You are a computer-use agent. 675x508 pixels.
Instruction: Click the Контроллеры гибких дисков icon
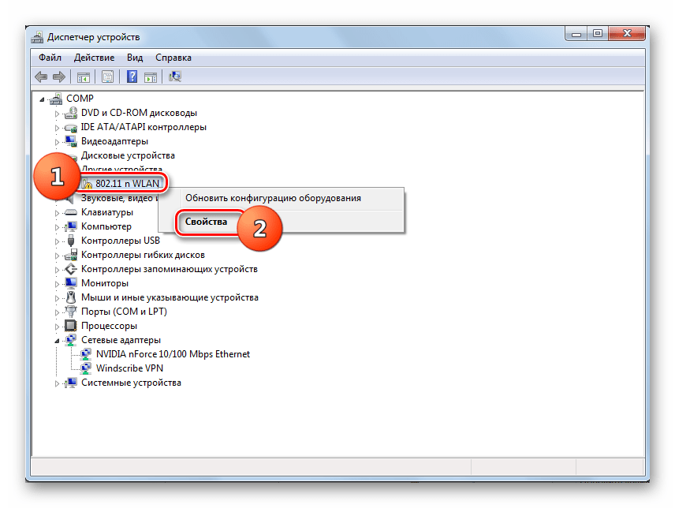(x=71, y=255)
